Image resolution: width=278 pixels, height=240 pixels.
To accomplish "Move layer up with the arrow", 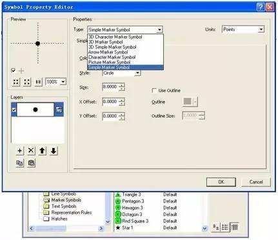I will pyautogui.click(x=43, y=151).
